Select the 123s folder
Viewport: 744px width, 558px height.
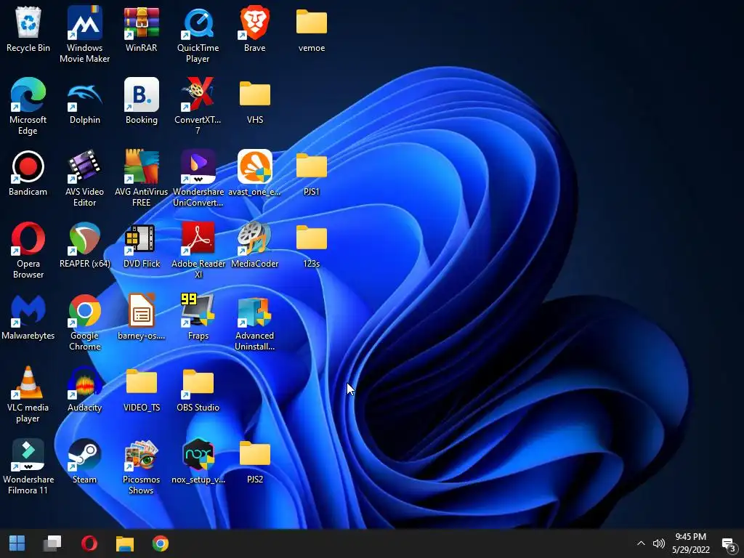tap(312, 246)
